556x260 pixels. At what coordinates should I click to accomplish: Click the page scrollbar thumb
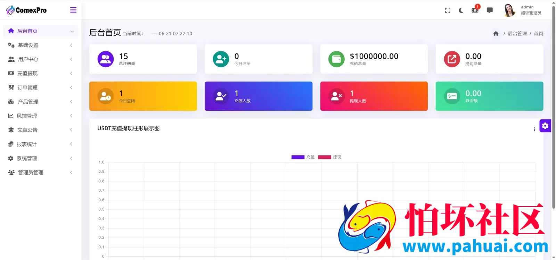pyautogui.click(x=554, y=107)
